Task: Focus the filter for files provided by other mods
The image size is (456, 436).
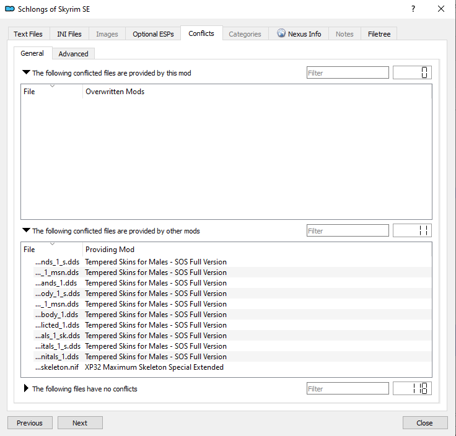Action: [348, 230]
